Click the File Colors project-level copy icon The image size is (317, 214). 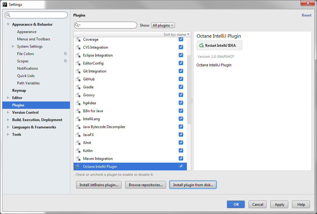[x=65, y=54]
